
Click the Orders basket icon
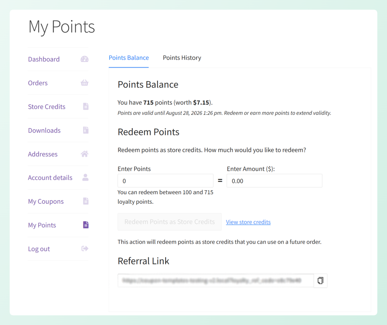(84, 83)
